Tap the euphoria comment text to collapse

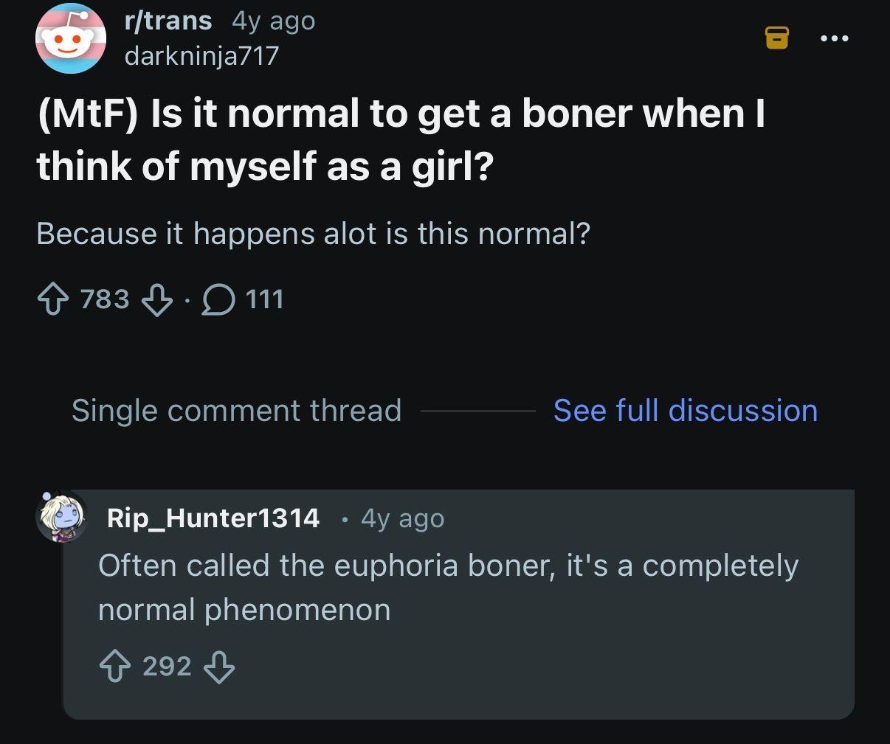(448, 588)
